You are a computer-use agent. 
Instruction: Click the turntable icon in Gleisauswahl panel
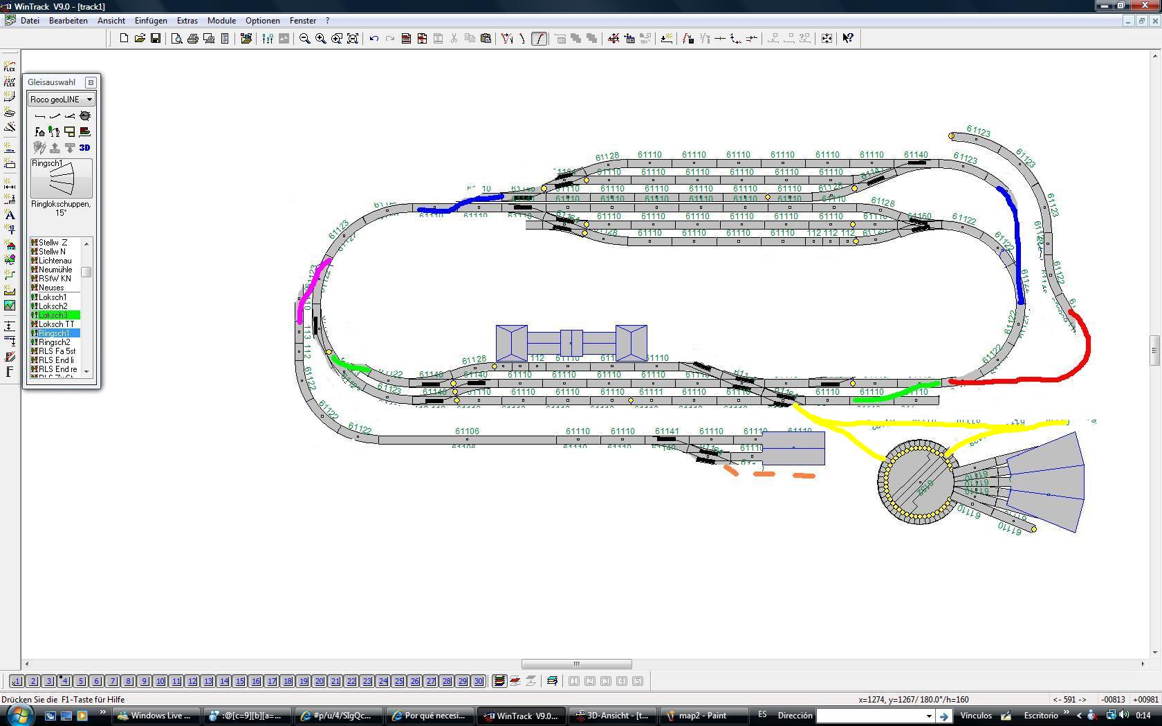(x=84, y=115)
